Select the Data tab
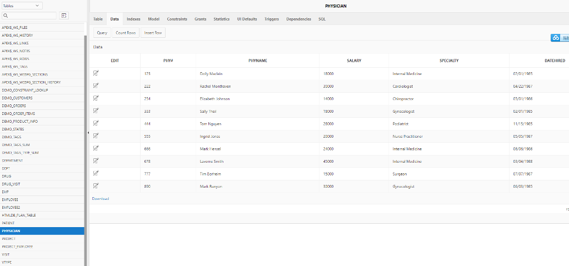The height and width of the screenshot is (266, 569). [114, 19]
